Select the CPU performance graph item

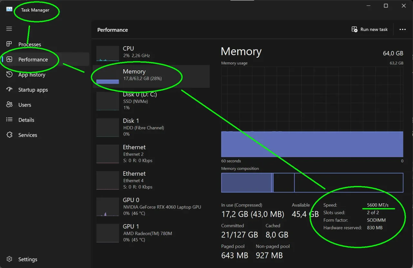pyautogui.click(x=151, y=52)
